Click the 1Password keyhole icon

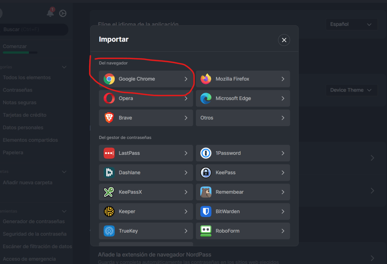point(206,153)
